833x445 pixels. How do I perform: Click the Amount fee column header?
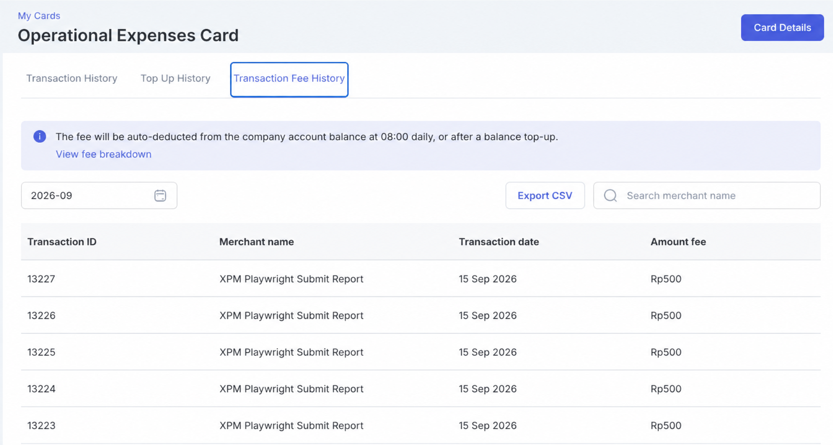678,242
